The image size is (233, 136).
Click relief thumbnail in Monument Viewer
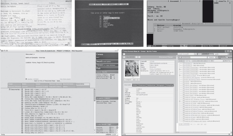(x=132, y=69)
